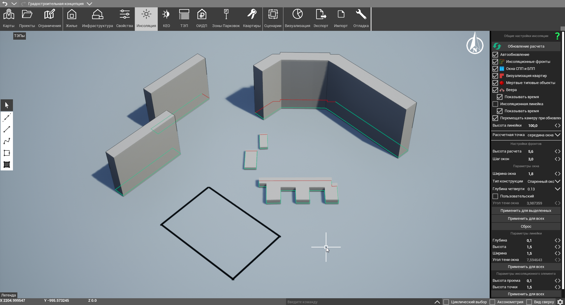Enable Циклический выбор checkbox
565x305 pixels.
point(446,302)
